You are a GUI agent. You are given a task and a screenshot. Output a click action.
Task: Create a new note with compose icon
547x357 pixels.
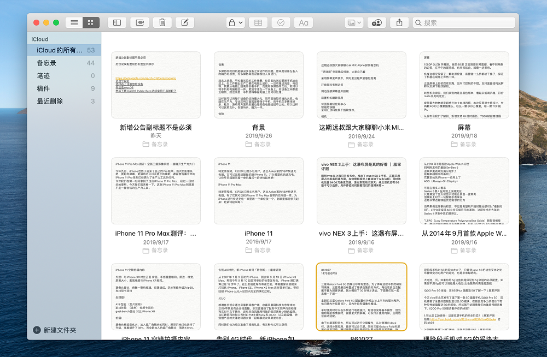pos(185,22)
